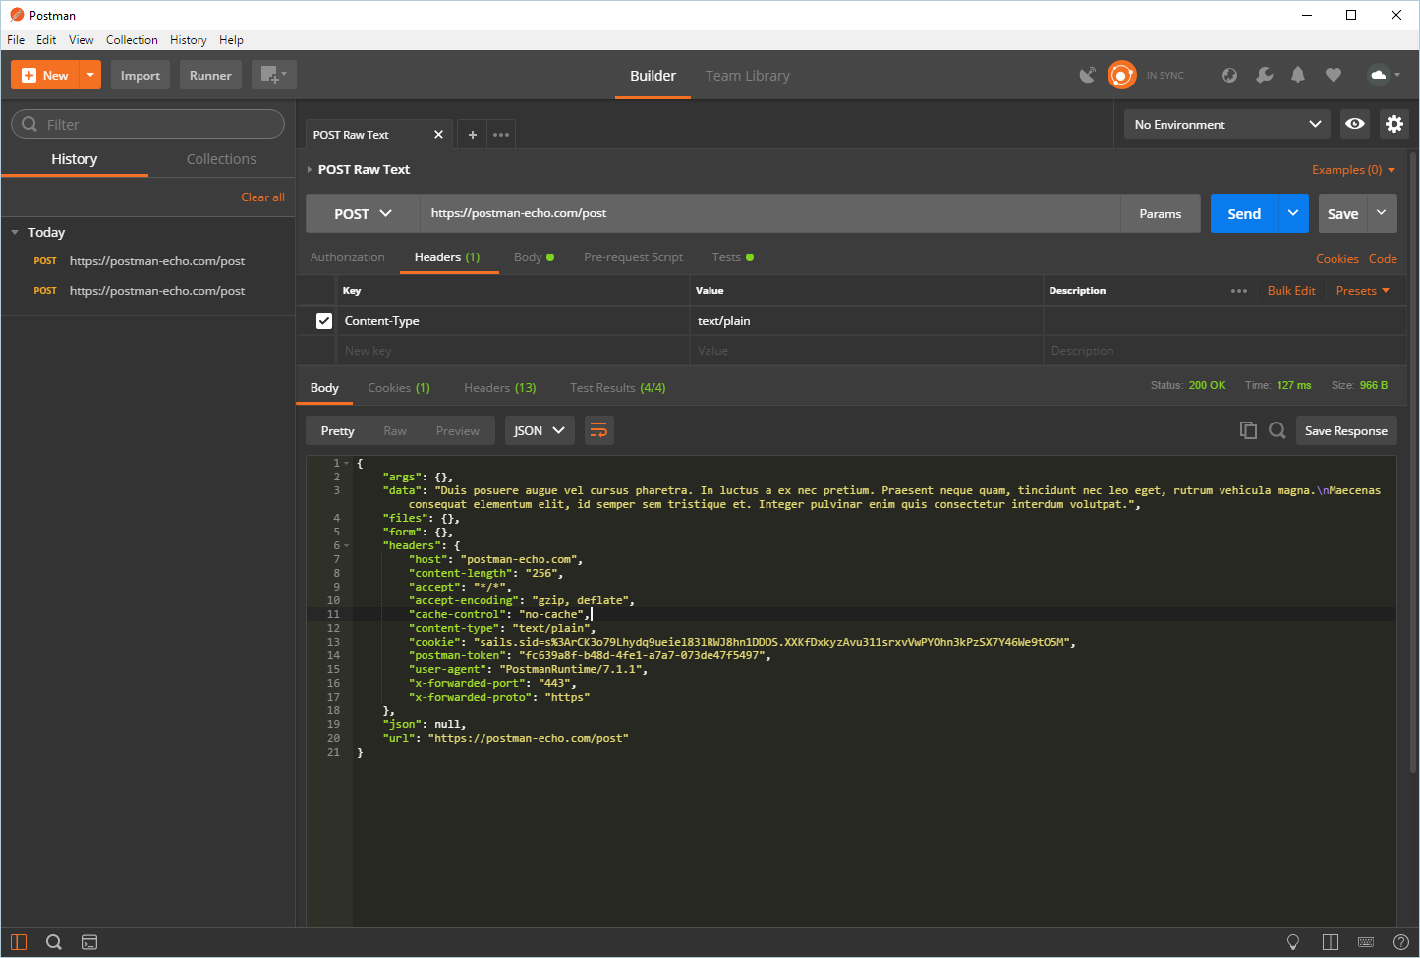Screen dimensions: 1420x958
Task: Switch response view to Preview
Action: click(x=458, y=431)
